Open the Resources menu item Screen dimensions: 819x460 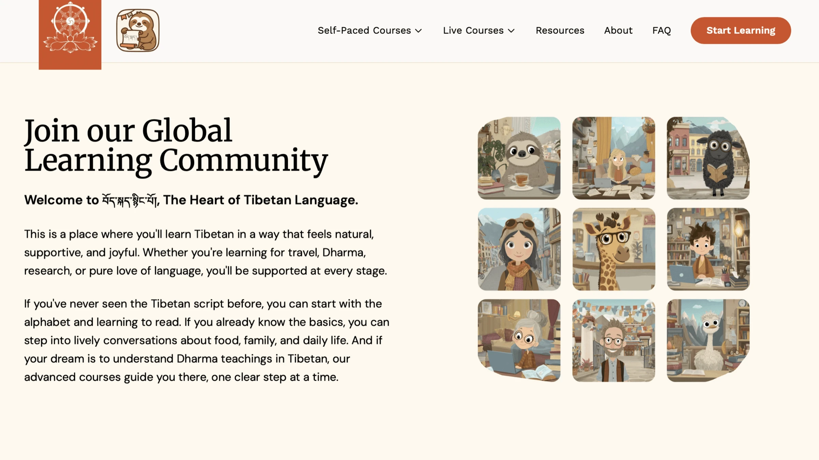[x=560, y=30]
